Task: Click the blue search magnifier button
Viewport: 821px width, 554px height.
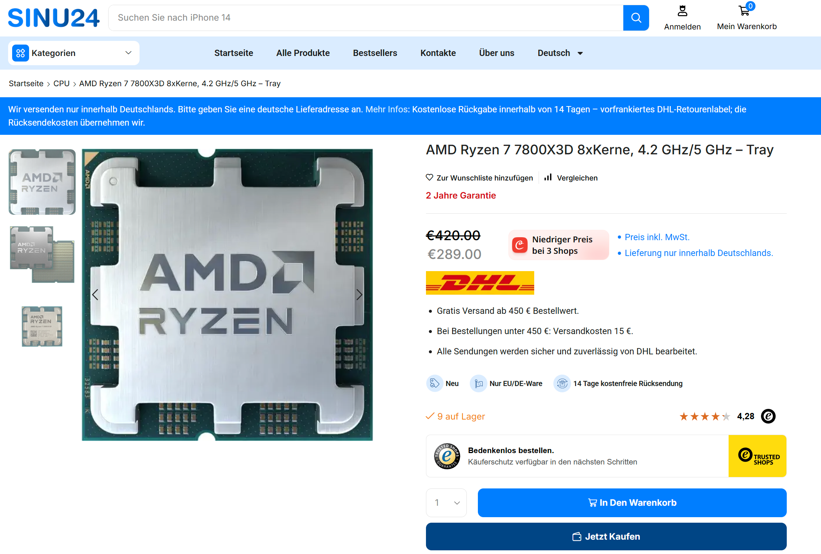Action: 636,18
